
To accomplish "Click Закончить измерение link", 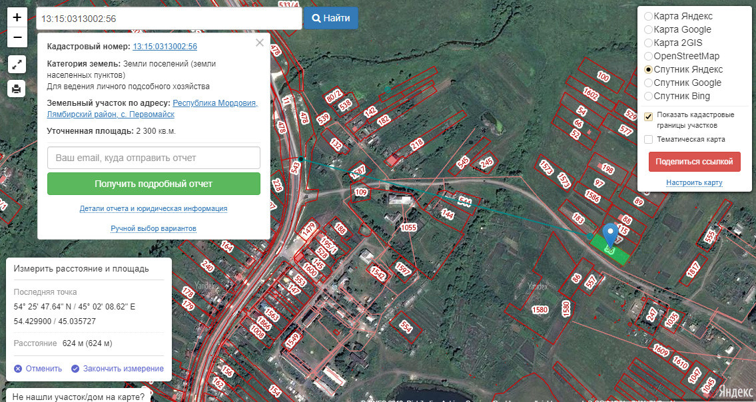I will 117,368.
